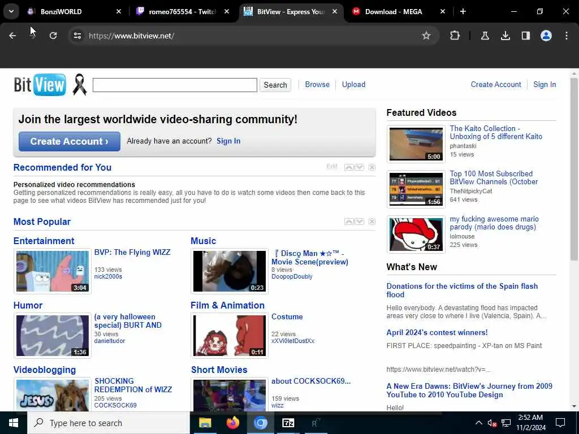Open the Music category heading

pos(203,241)
